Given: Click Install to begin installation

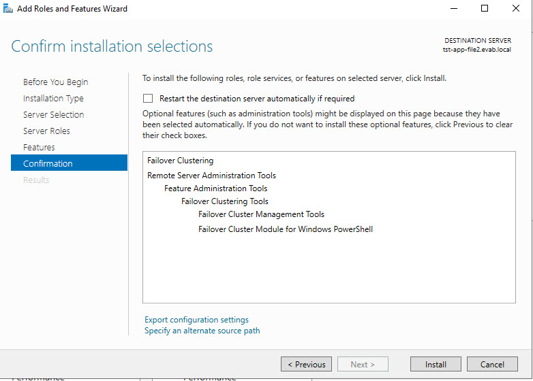Looking at the screenshot, I should [436, 364].
